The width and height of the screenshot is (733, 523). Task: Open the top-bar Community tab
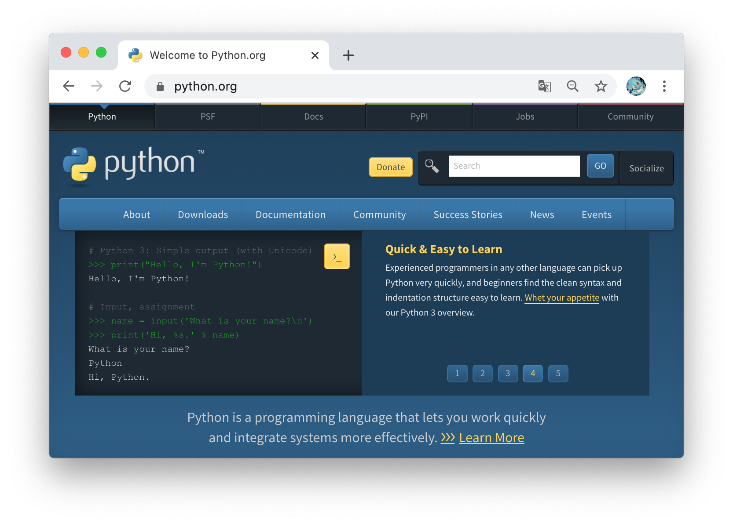click(631, 116)
